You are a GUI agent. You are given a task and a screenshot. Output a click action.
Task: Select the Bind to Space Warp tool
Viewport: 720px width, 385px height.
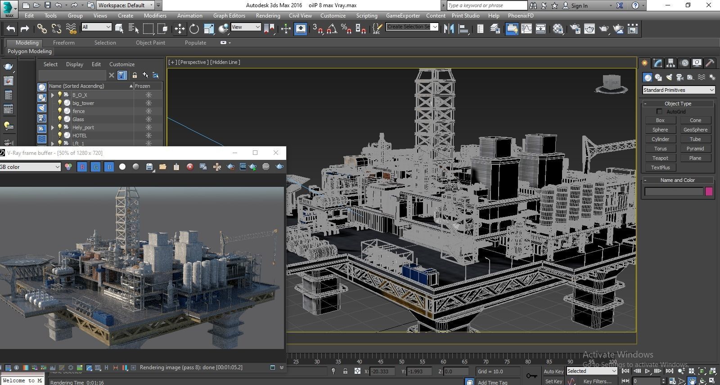(x=71, y=29)
